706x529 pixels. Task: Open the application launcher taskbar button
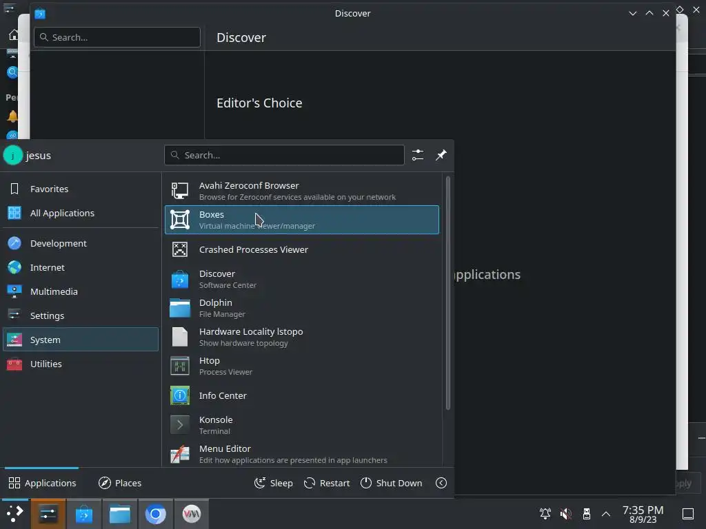pos(15,514)
